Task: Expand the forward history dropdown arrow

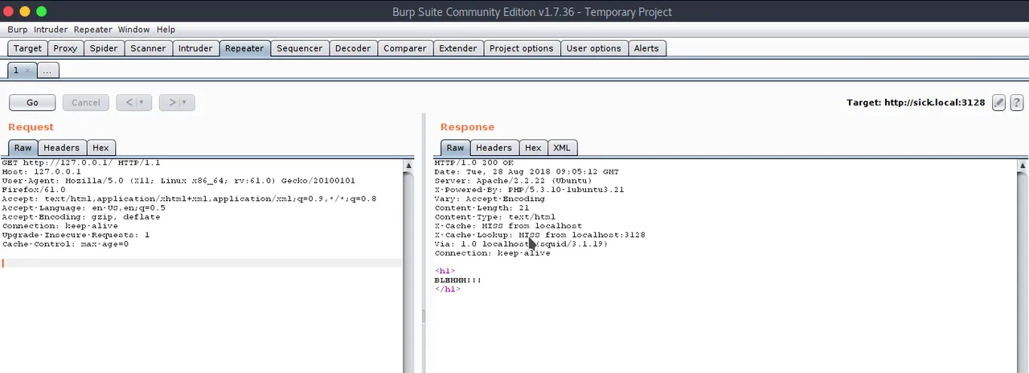Action: (185, 102)
